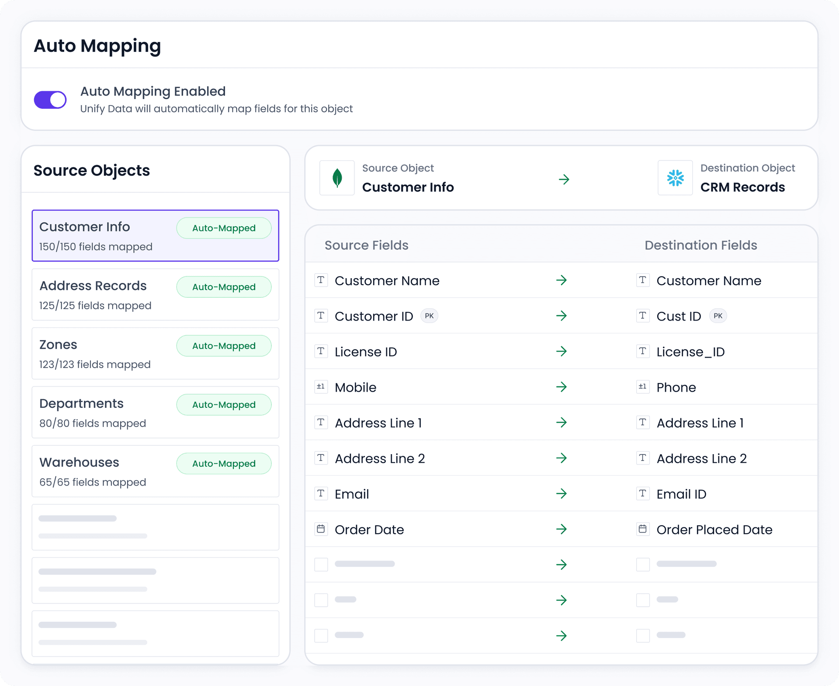Click the numeric type icon next to Mobile
Viewport: 839px width, 686px height.
(x=321, y=387)
